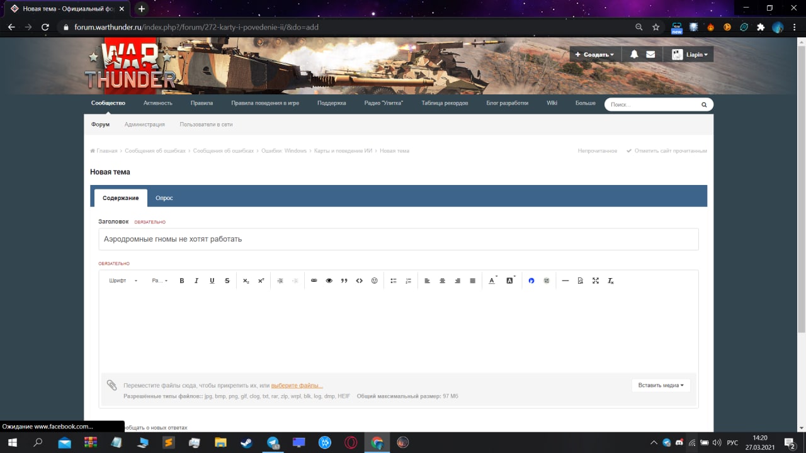Select the Содержание tab
The height and width of the screenshot is (453, 806).
point(121,198)
